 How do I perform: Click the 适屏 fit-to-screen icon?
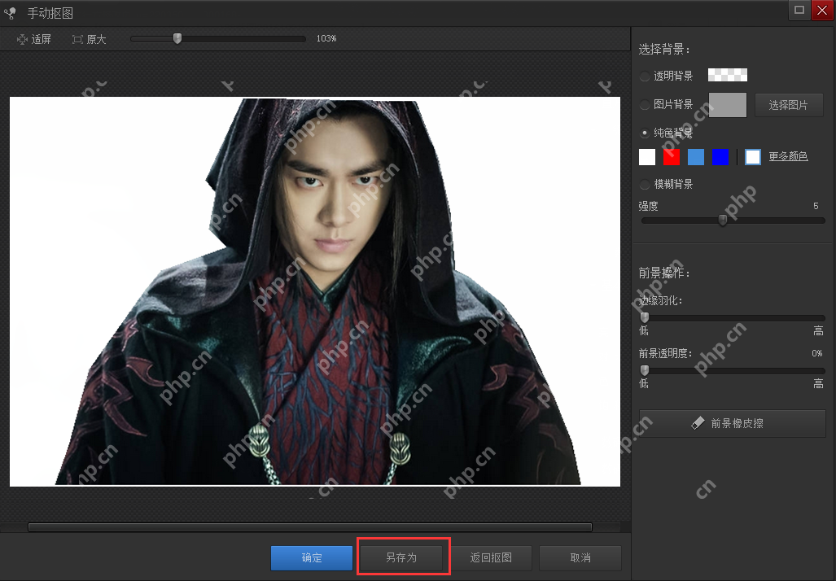click(x=22, y=39)
